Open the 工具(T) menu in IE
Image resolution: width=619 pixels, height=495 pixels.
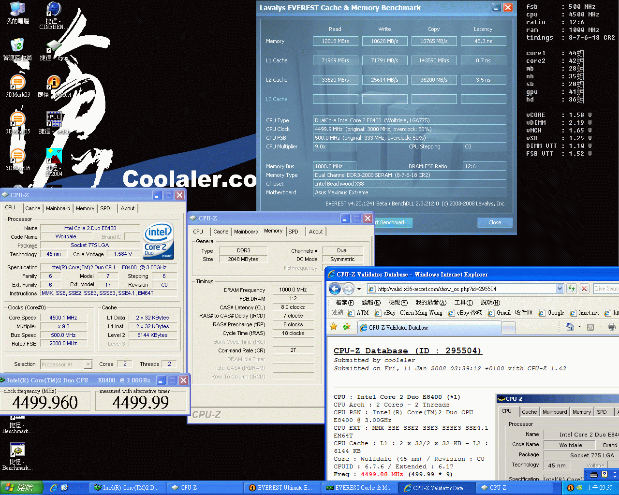point(463,303)
